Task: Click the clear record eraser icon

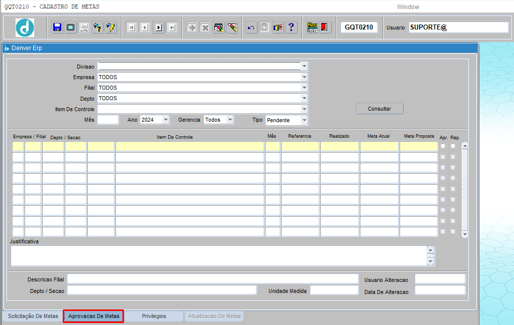Action: 232,28
